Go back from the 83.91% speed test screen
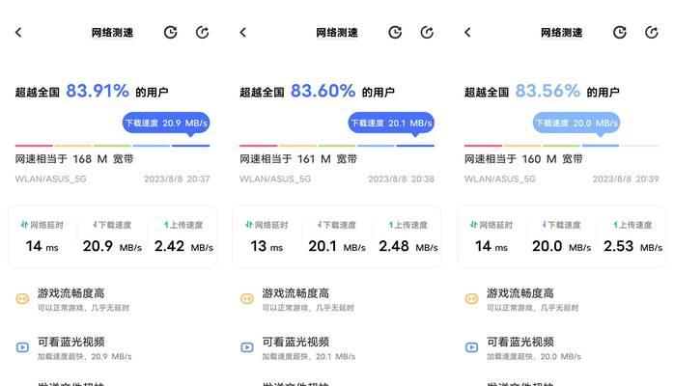The height and width of the screenshot is (386, 674). point(18,32)
